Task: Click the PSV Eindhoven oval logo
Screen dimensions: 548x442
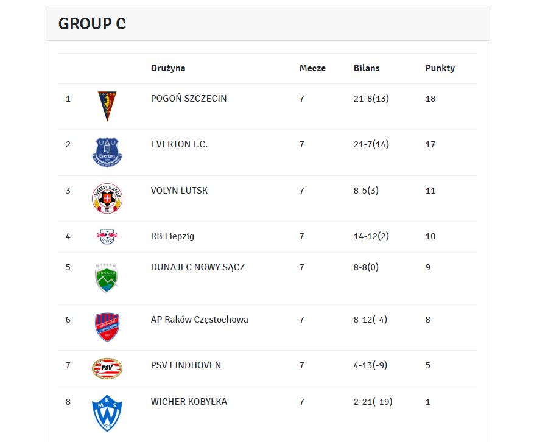Action: point(107,368)
